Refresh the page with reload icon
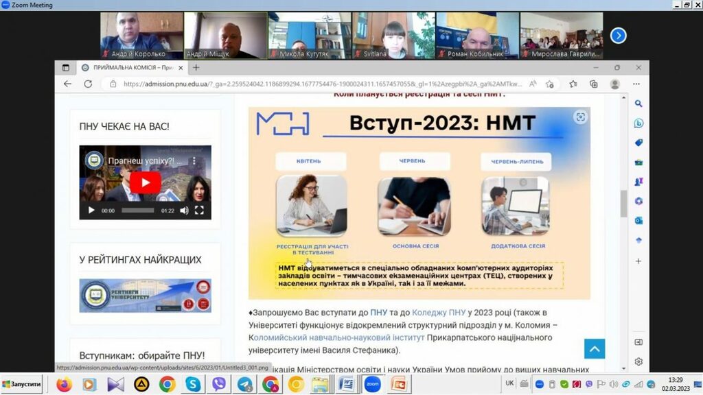 [88, 84]
